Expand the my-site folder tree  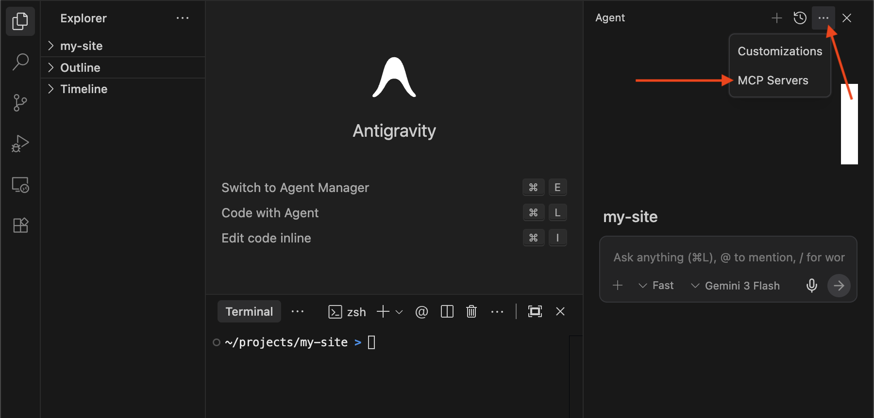point(123,46)
